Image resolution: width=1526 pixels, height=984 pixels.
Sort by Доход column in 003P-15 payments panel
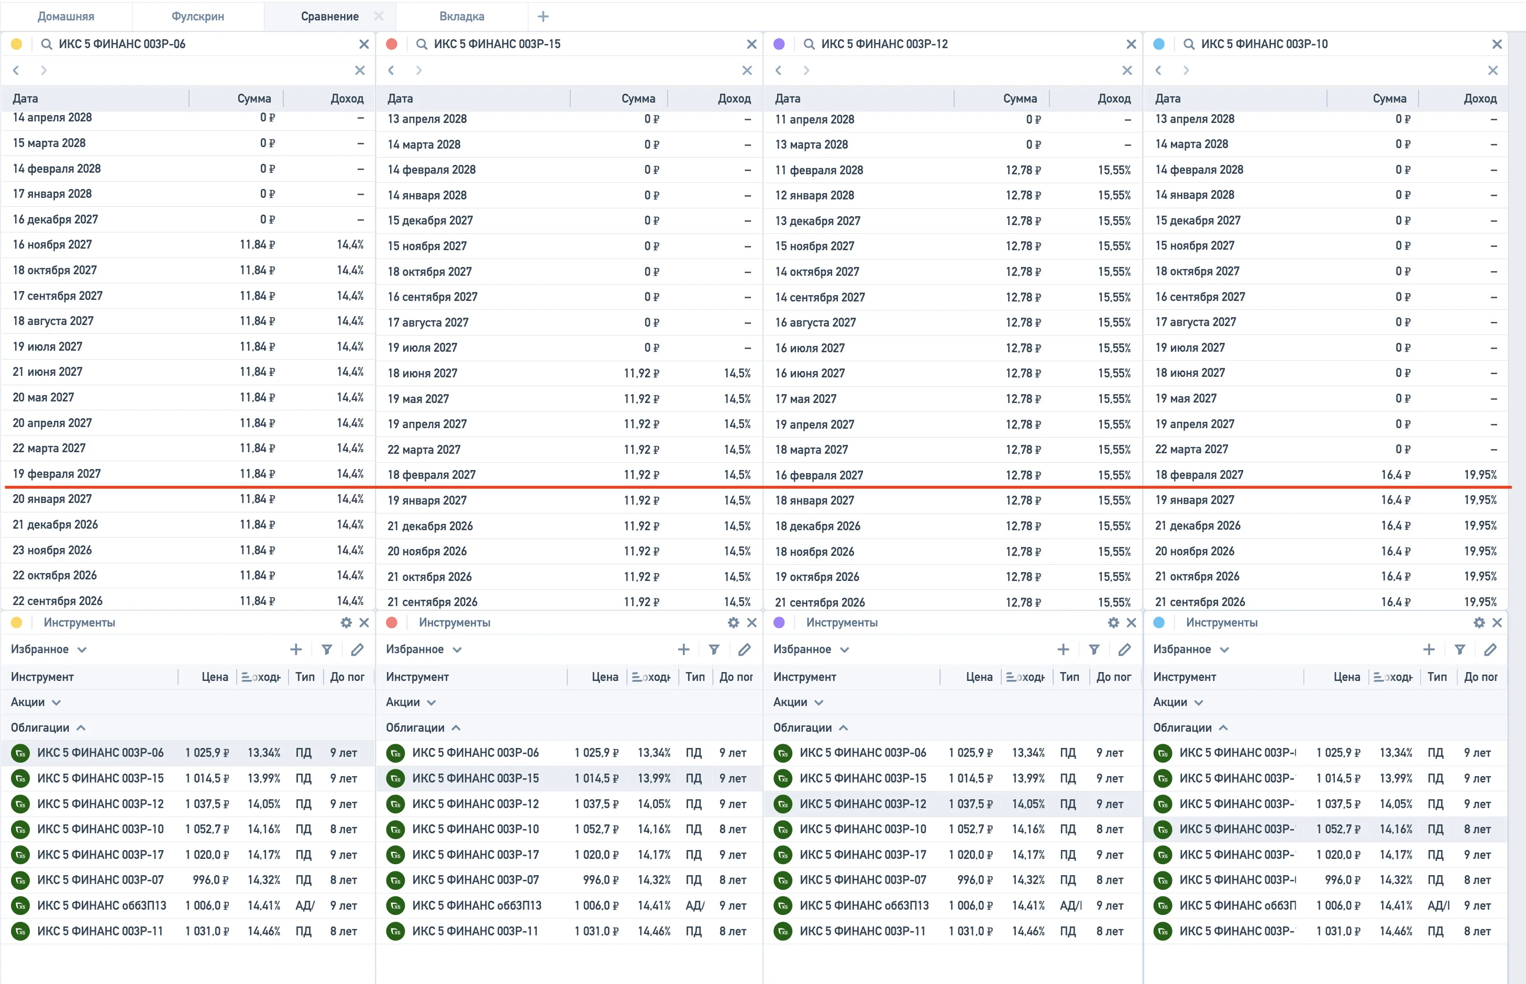(x=734, y=98)
